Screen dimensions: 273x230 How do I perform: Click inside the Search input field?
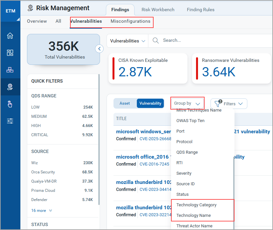184,40
